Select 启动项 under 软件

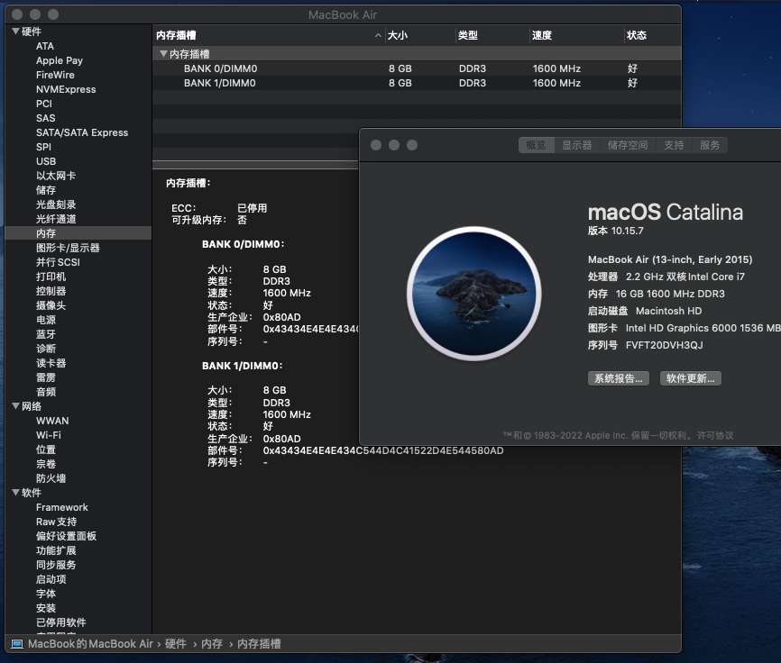[51, 579]
